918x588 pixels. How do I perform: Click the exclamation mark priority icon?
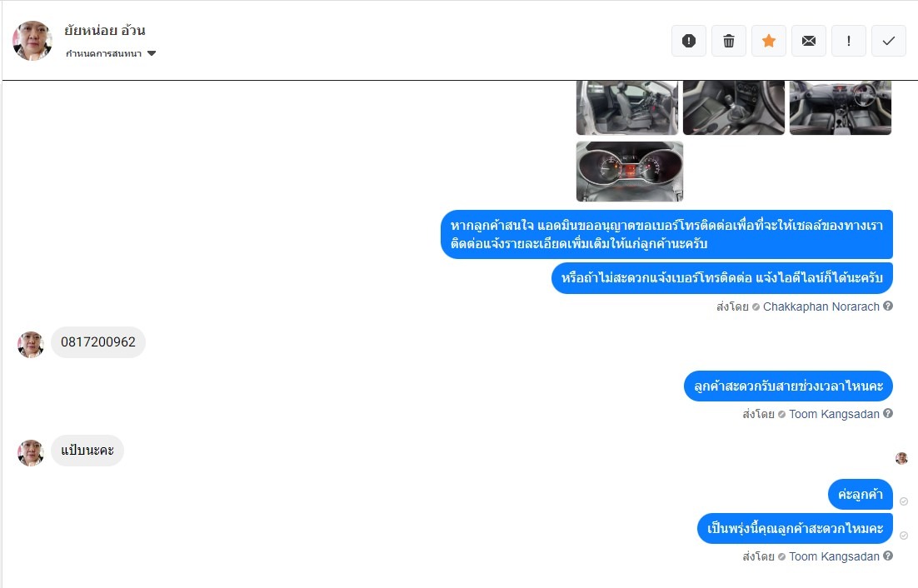click(848, 41)
